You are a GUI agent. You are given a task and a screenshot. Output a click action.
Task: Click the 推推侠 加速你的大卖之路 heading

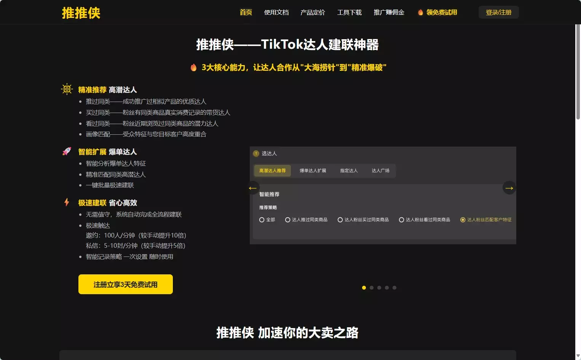click(287, 333)
